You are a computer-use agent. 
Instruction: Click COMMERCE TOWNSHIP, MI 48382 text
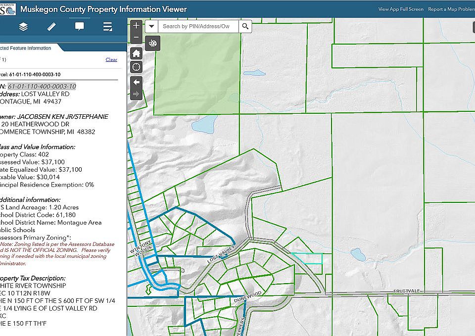pyautogui.click(x=47, y=132)
